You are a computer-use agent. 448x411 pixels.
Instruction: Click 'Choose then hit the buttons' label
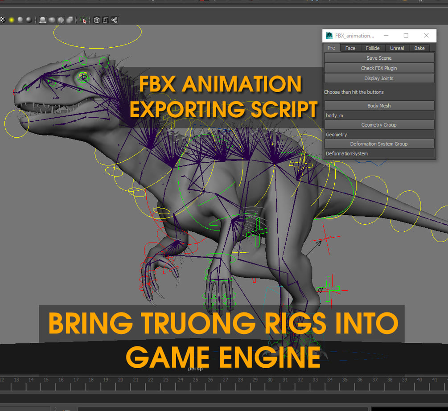[x=353, y=92]
